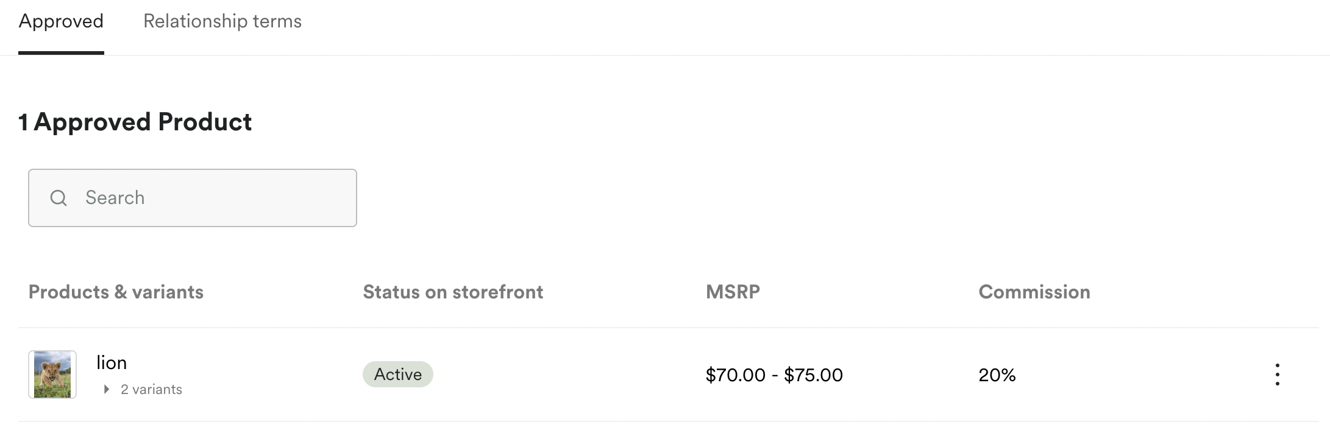The width and height of the screenshot is (1330, 447).
Task: Click the "1 Approved Product" heading
Action: tap(135, 122)
